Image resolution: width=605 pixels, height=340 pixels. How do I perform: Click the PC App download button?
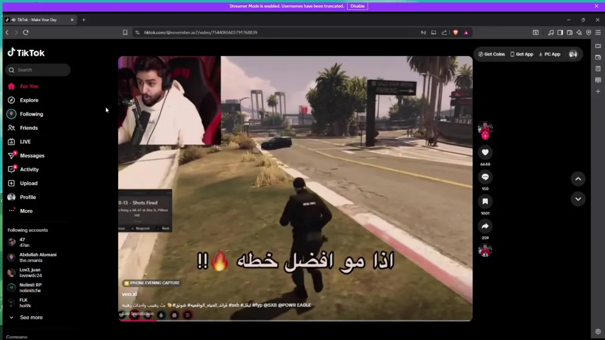point(549,54)
